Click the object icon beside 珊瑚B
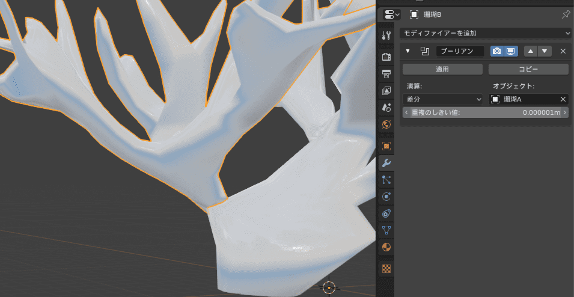Screen dimensions: 574x297 click(414, 14)
